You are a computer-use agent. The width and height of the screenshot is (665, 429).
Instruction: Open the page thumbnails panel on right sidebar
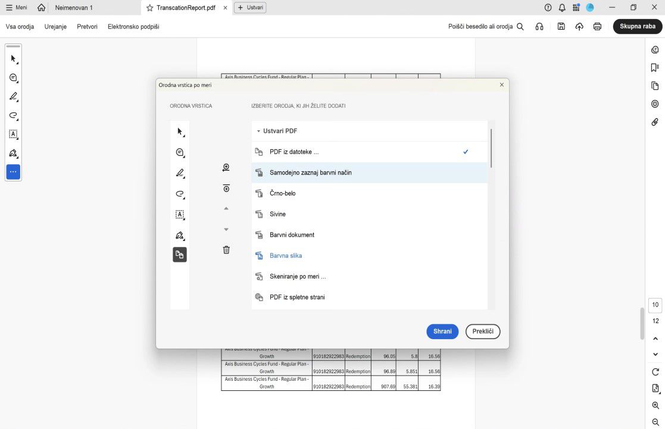655,86
